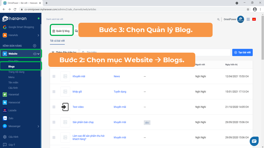
Task: Open Góp Ý feedback icon
Action: (5, 145)
